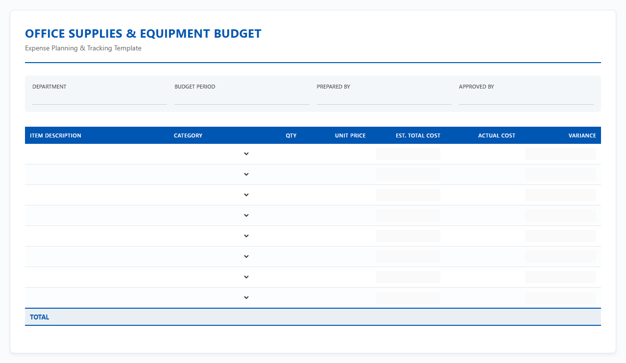626x363 pixels.
Task: Select fourth row's Est. Total Cost box
Action: coord(408,215)
